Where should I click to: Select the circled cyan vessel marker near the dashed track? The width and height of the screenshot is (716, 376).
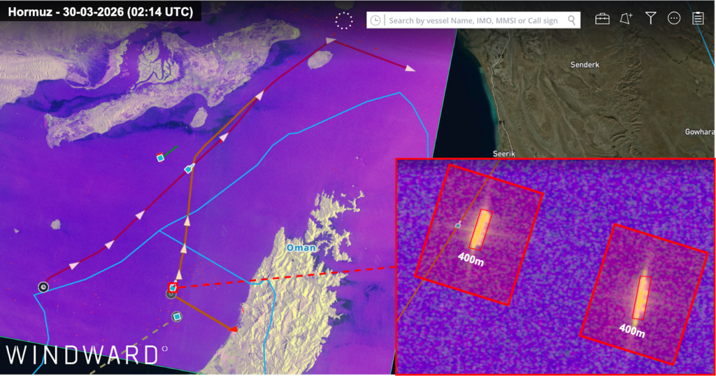pos(177,317)
